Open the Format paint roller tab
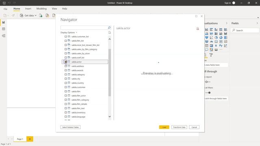 click(x=211, y=55)
